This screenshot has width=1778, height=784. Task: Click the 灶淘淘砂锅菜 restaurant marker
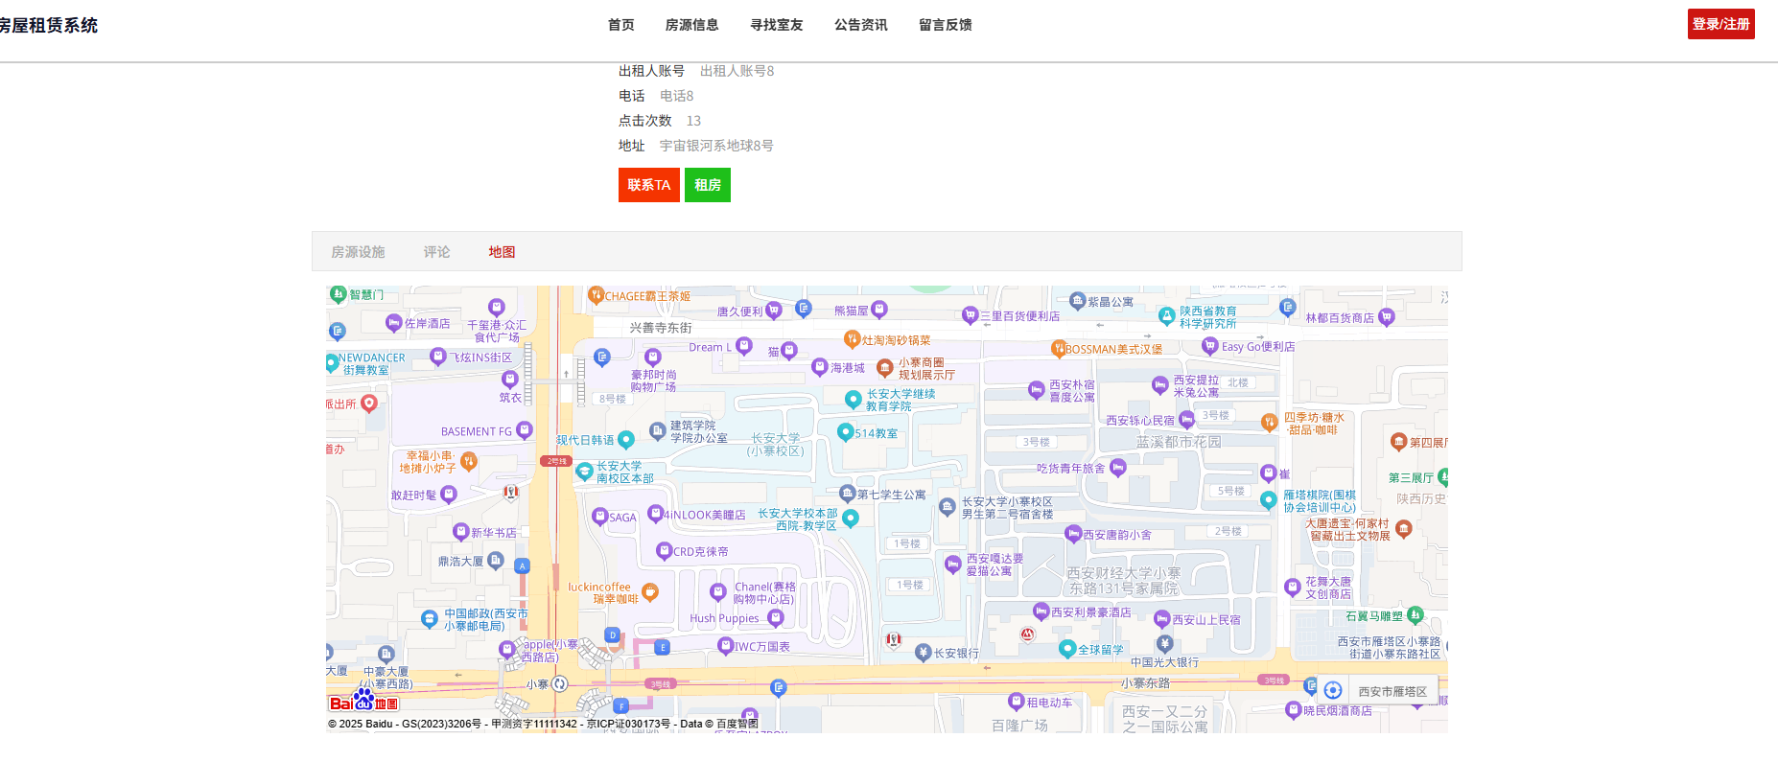(x=852, y=338)
